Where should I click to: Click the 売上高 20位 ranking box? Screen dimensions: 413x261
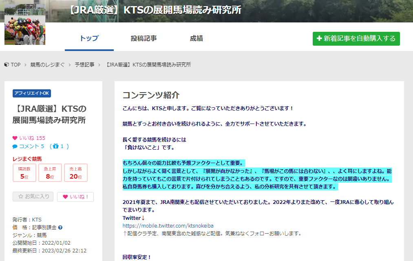(x=75, y=173)
